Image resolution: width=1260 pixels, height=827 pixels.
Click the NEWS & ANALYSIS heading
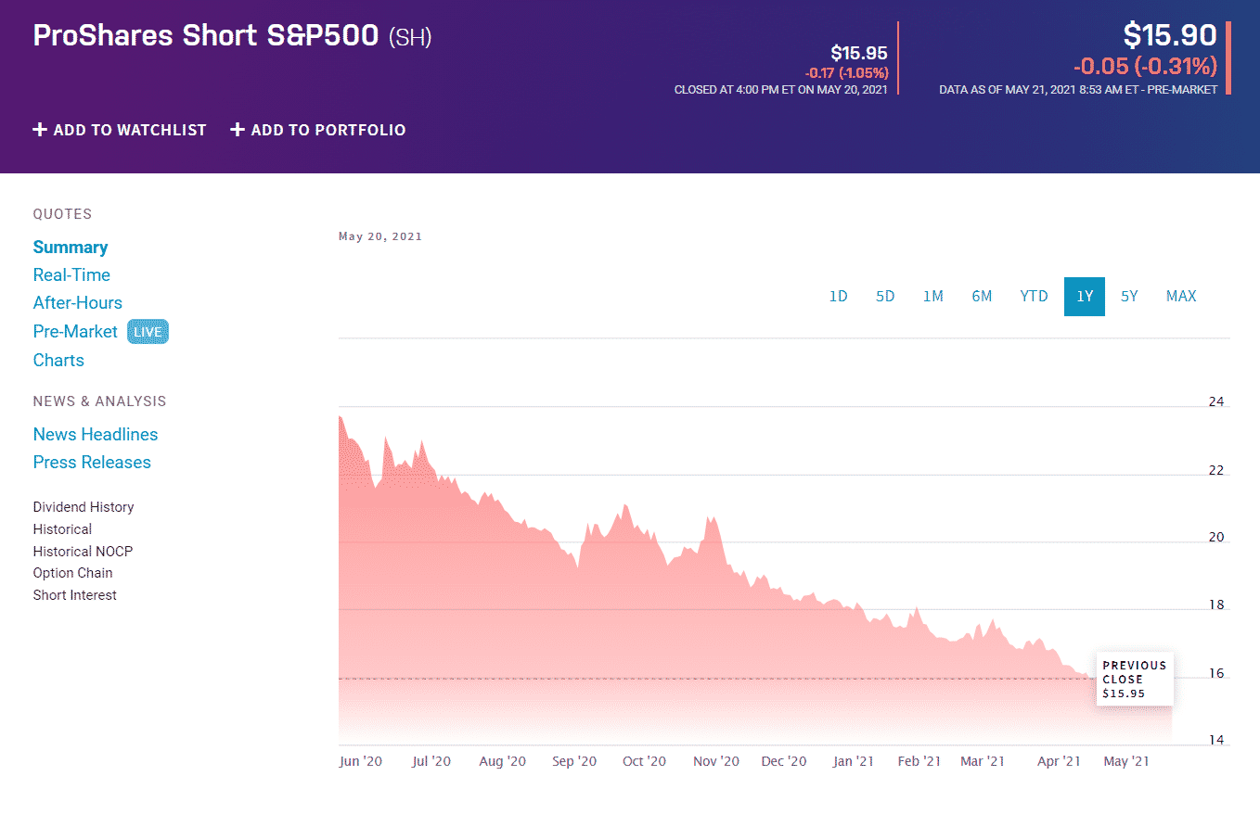pos(100,401)
